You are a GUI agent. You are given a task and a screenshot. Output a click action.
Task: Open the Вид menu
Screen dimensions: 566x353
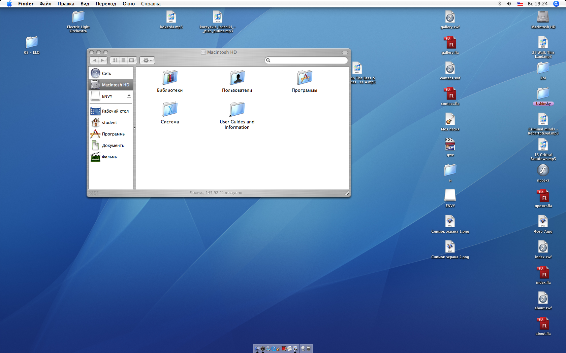(85, 4)
